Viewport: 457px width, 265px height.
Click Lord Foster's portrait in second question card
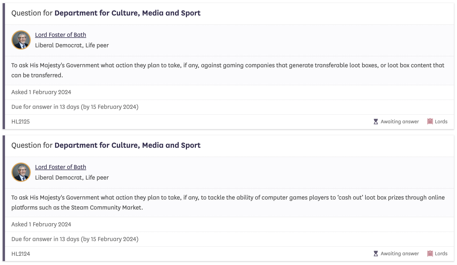click(21, 172)
